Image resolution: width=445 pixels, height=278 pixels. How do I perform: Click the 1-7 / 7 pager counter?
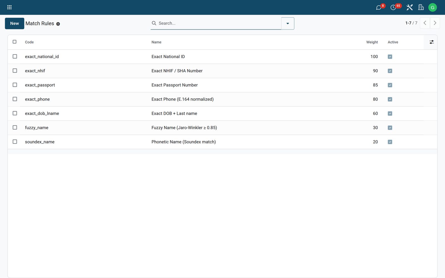[x=411, y=23]
